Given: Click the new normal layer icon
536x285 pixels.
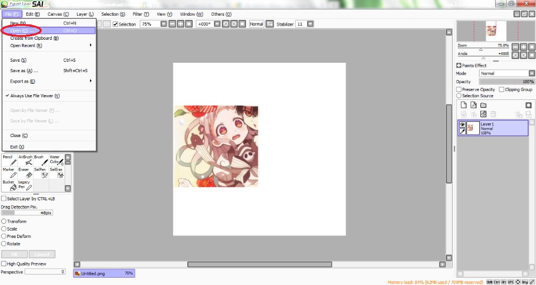Looking at the screenshot, I should (x=463, y=105).
